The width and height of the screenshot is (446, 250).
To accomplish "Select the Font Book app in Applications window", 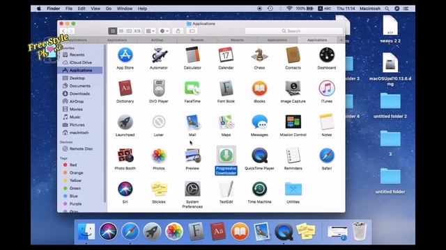I will [226, 88].
